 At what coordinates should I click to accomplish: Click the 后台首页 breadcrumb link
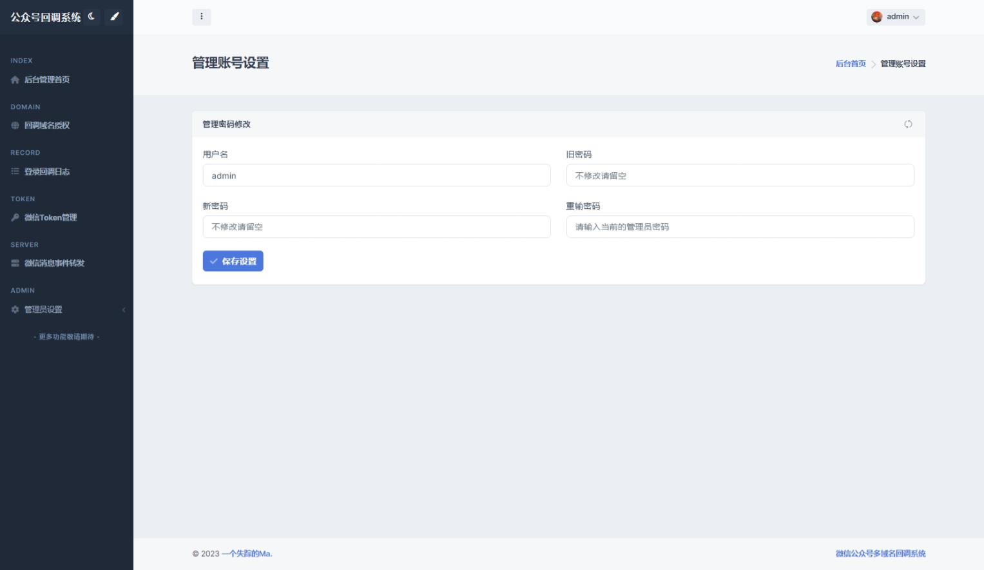(851, 64)
